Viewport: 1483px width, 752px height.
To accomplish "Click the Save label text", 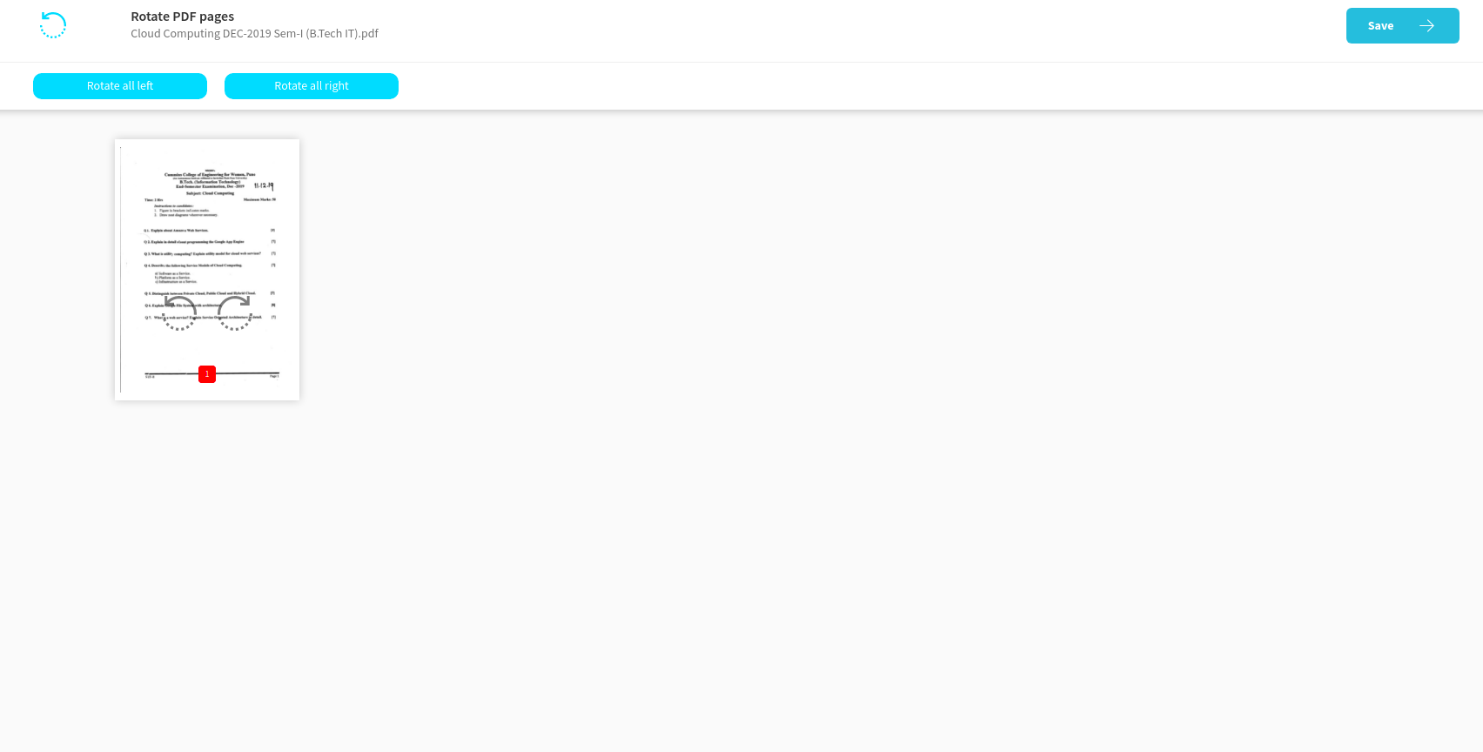I will click(1380, 26).
